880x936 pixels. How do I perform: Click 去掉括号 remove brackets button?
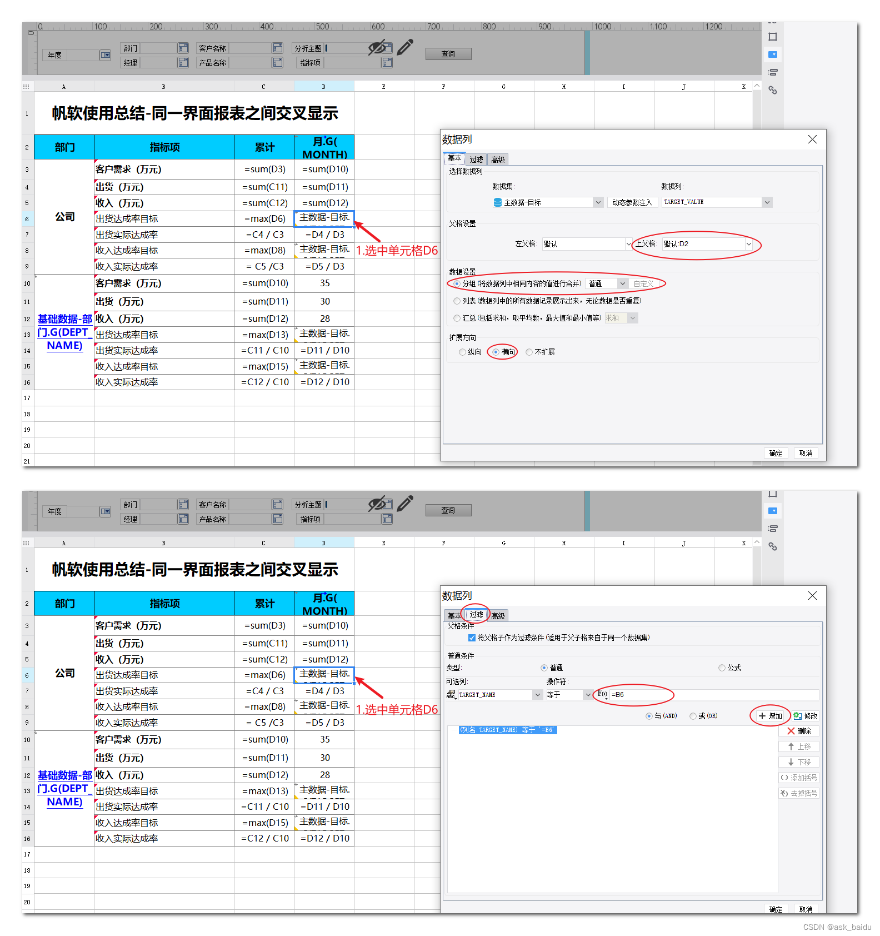pos(799,793)
